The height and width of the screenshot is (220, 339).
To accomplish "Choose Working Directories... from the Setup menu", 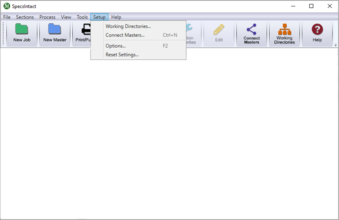I will tap(139, 26).
